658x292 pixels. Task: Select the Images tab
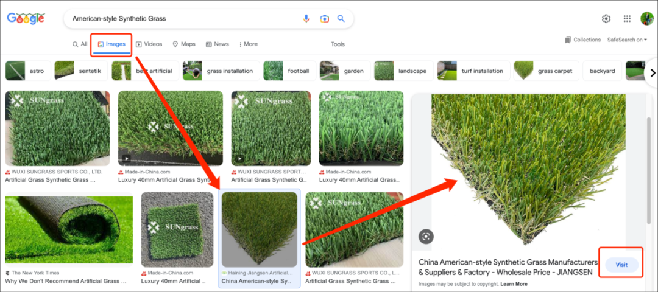coord(111,44)
